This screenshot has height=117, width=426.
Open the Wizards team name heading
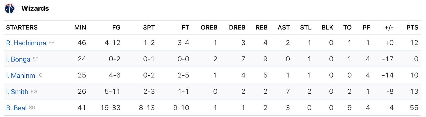(35, 8)
